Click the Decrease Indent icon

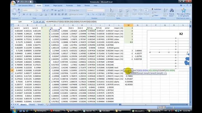pyautogui.click(x=62, y=14)
